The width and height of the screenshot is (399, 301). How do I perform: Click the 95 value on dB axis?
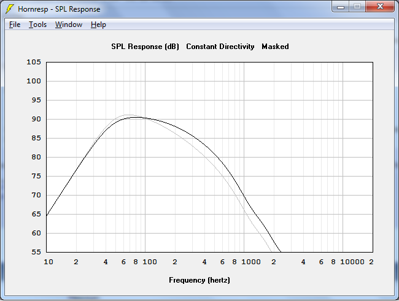pyautogui.click(x=36, y=100)
